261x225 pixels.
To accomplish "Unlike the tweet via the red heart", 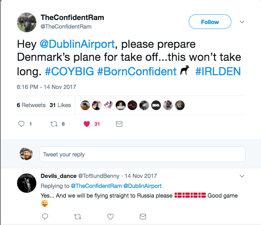I will [x=87, y=124].
